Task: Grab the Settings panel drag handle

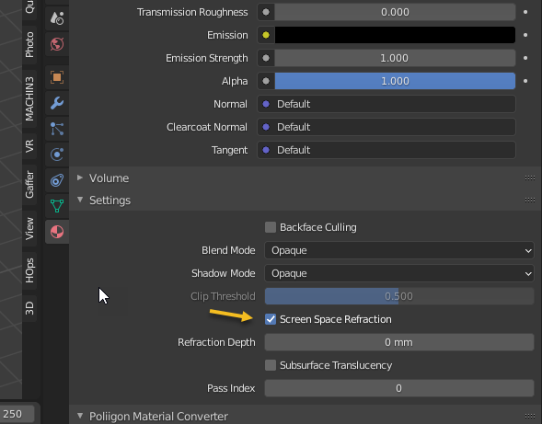Action: click(529, 201)
